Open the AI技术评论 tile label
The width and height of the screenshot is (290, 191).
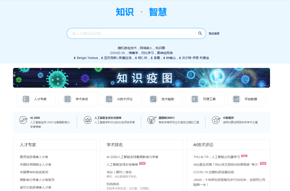[125, 99]
